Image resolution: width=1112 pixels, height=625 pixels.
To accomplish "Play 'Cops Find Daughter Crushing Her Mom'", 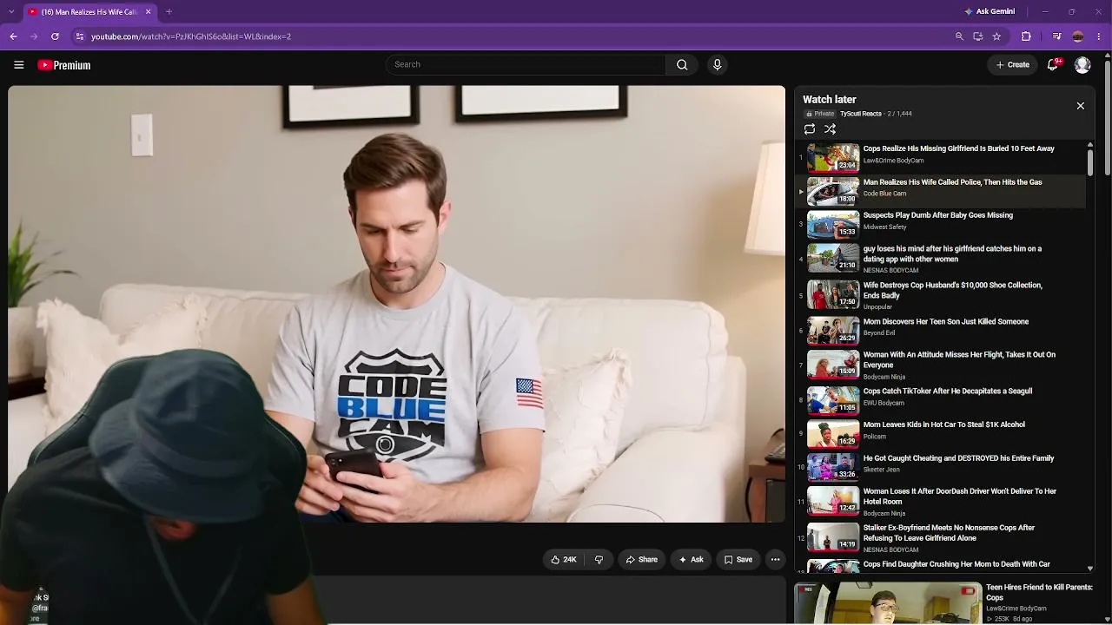I will click(956, 564).
